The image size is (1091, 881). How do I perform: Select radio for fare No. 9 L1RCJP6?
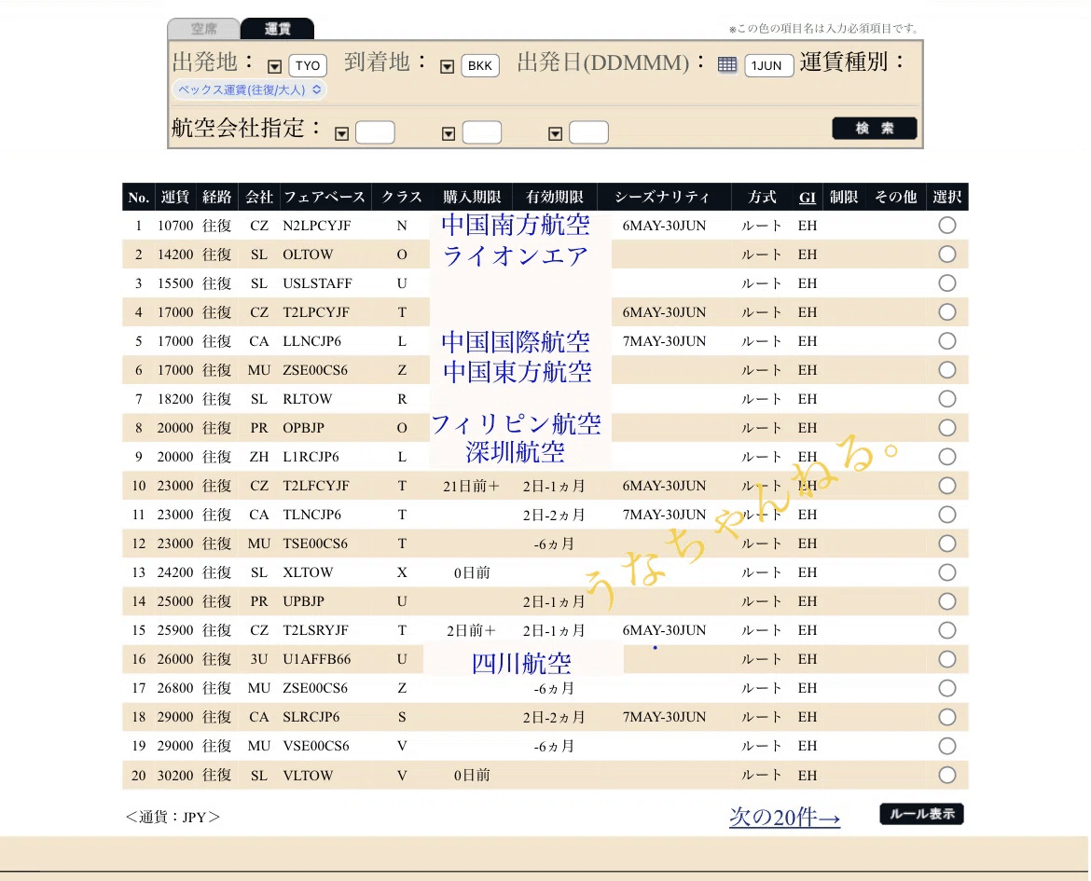pyautogui.click(x=947, y=457)
